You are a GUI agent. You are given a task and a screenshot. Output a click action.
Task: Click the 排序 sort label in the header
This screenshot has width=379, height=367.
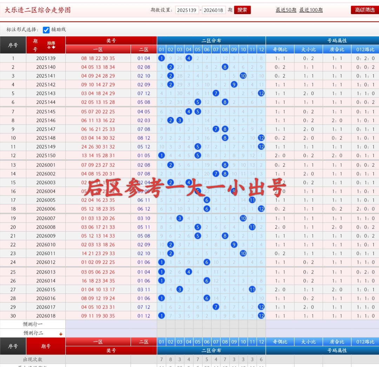[x=51, y=43]
